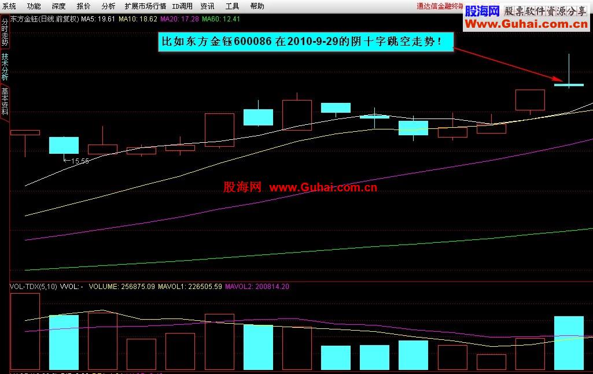593x374 pixels.
Task: Click the 15.55 low price label
Action: tap(80, 161)
